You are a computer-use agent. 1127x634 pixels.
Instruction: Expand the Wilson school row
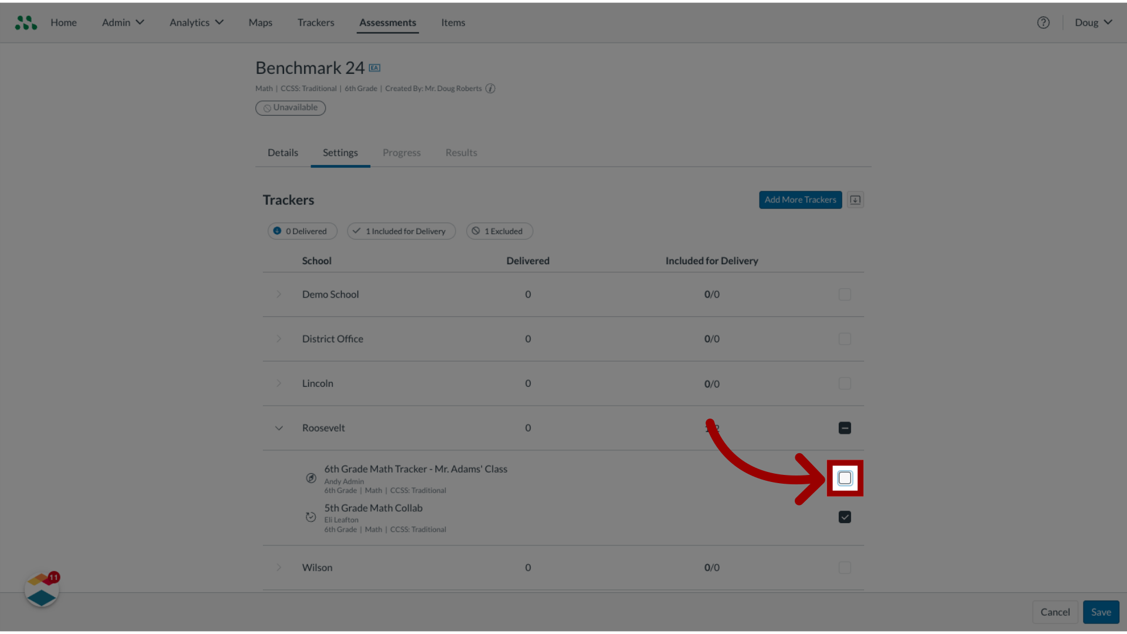[279, 568]
